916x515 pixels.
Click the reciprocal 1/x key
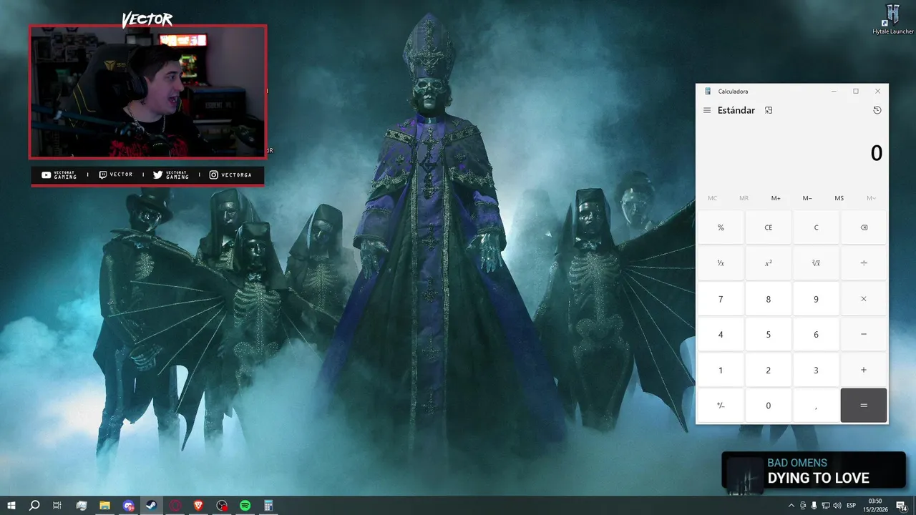click(x=721, y=263)
